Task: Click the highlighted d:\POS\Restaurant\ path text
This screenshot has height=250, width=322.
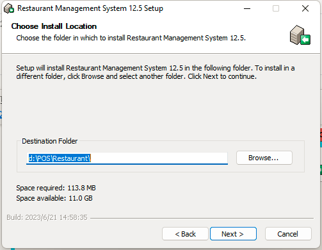Action: 60,158
